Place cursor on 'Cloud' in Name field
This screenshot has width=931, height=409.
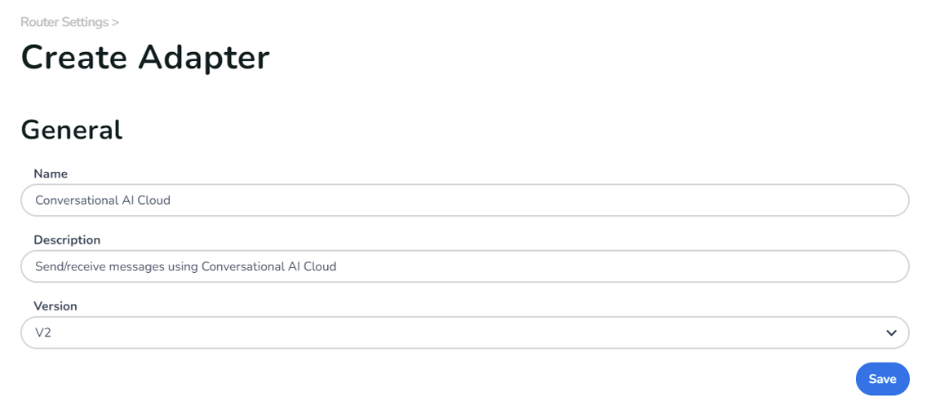(x=153, y=200)
